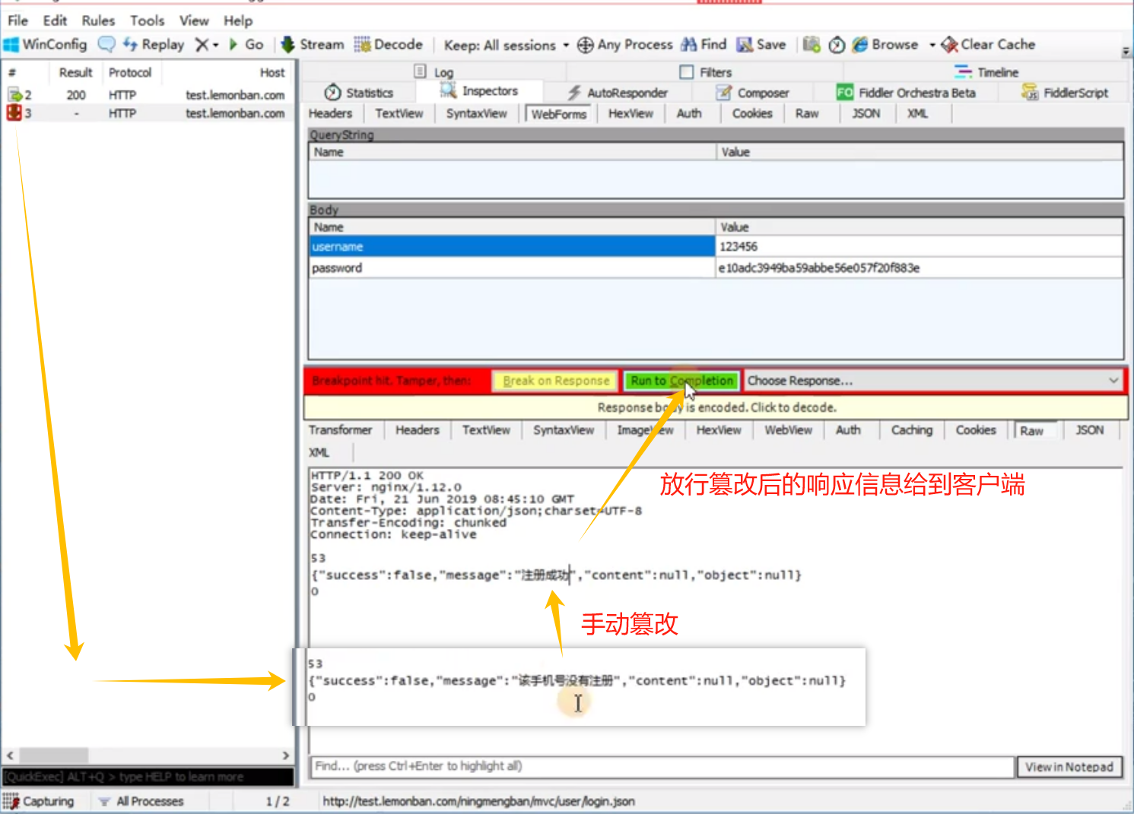Click the Any Process target icon
Viewport: 1134px width, 814px height.
click(585, 46)
